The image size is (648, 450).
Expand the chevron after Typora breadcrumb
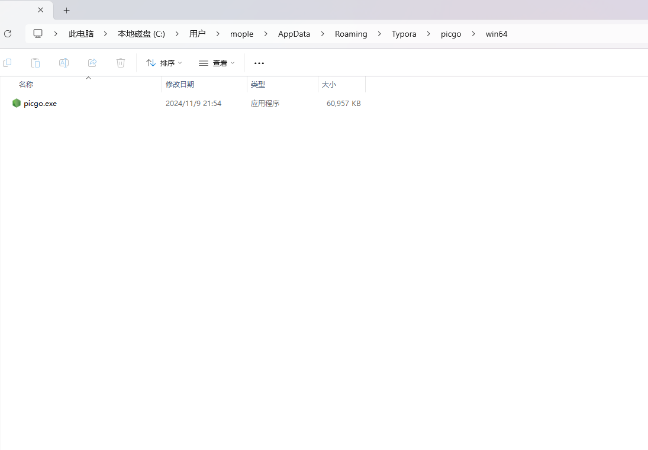(428, 34)
